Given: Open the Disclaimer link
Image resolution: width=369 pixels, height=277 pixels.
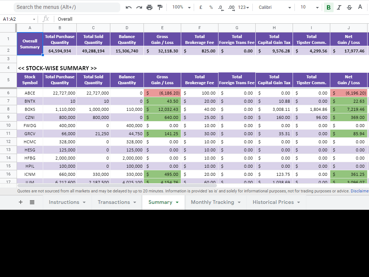Looking at the screenshot, I should pos(360,191).
